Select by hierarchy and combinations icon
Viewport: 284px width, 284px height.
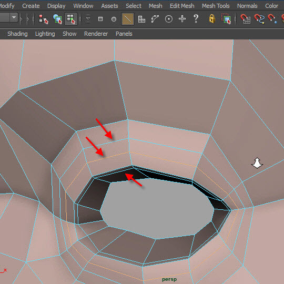coord(44,19)
